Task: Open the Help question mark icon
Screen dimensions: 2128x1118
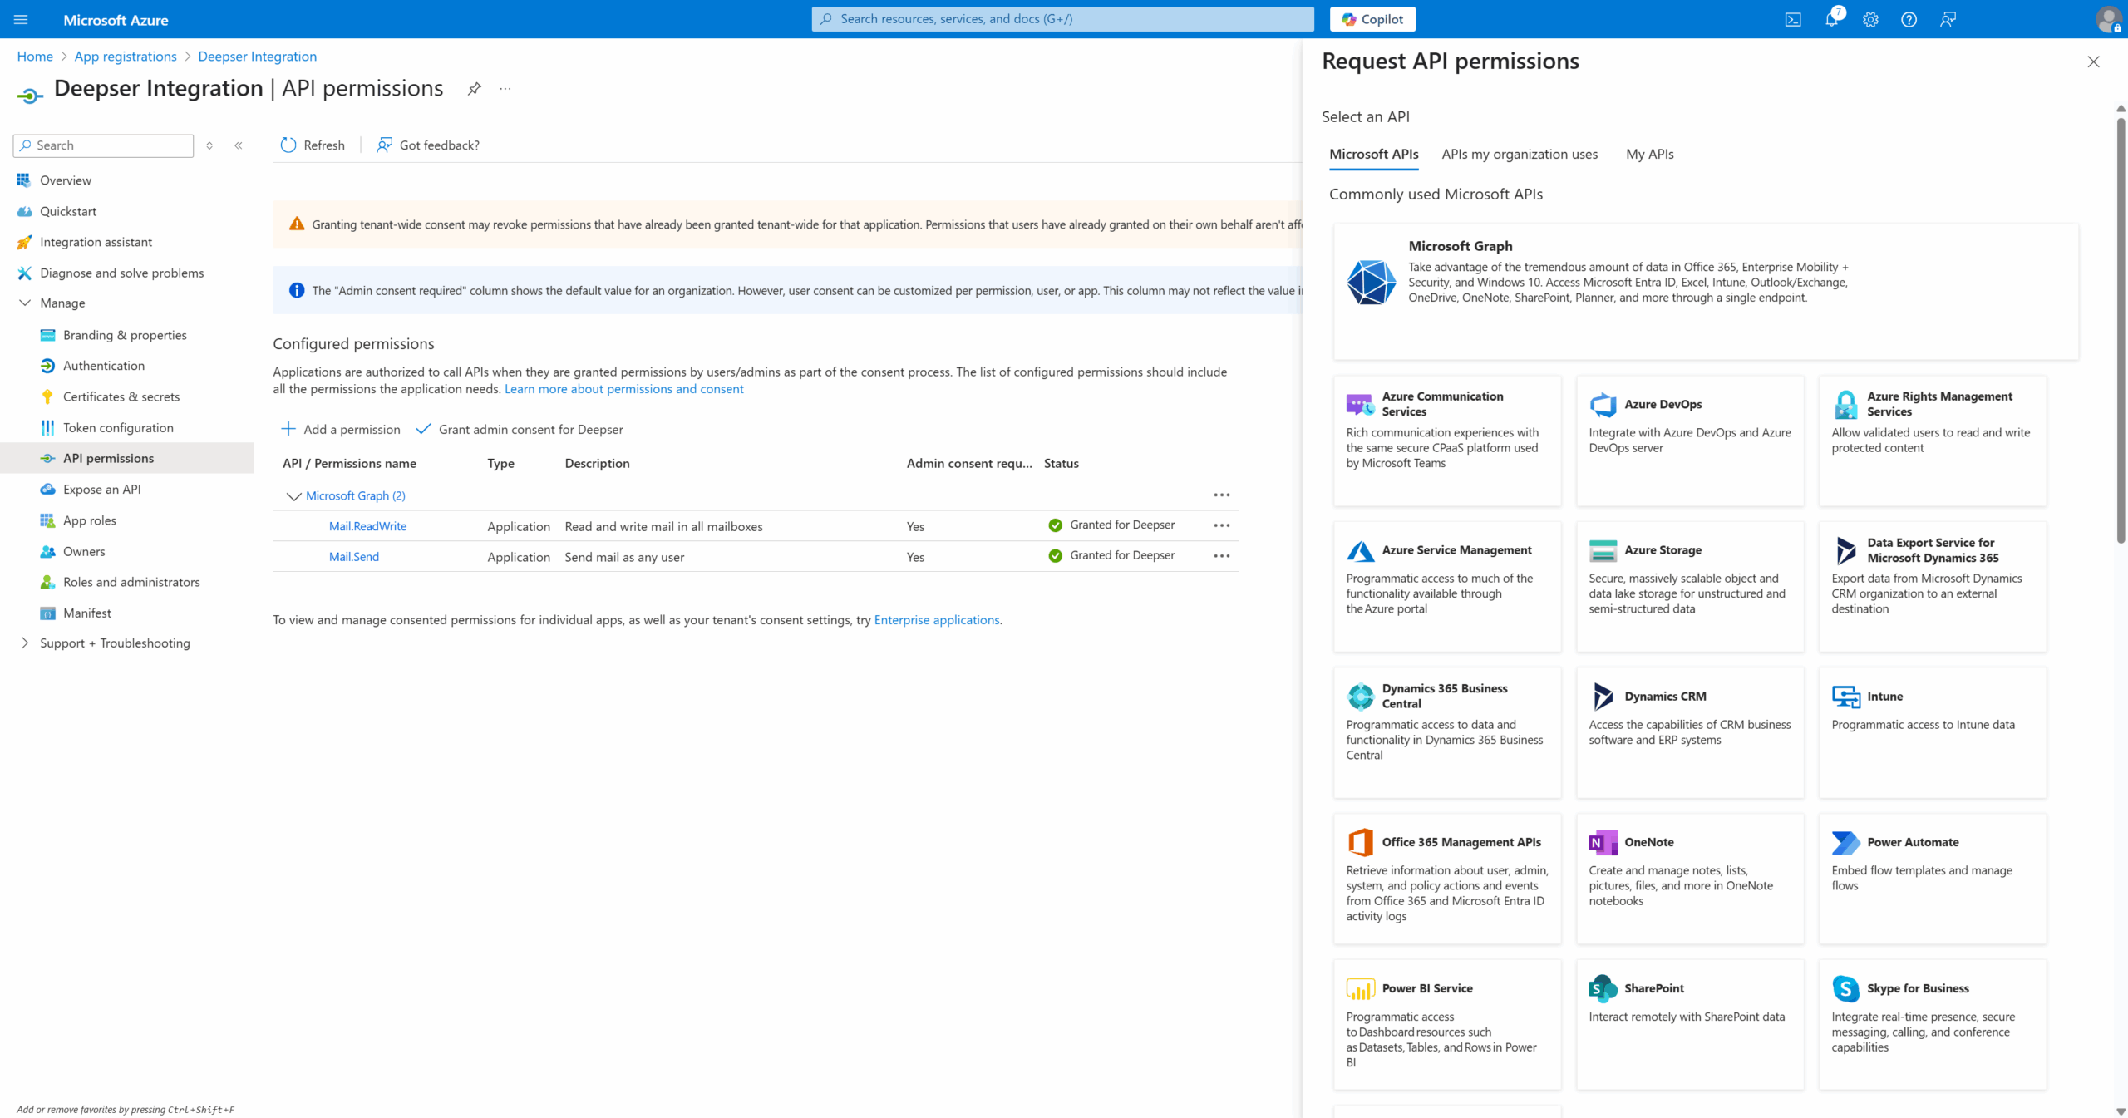Action: coord(1909,19)
